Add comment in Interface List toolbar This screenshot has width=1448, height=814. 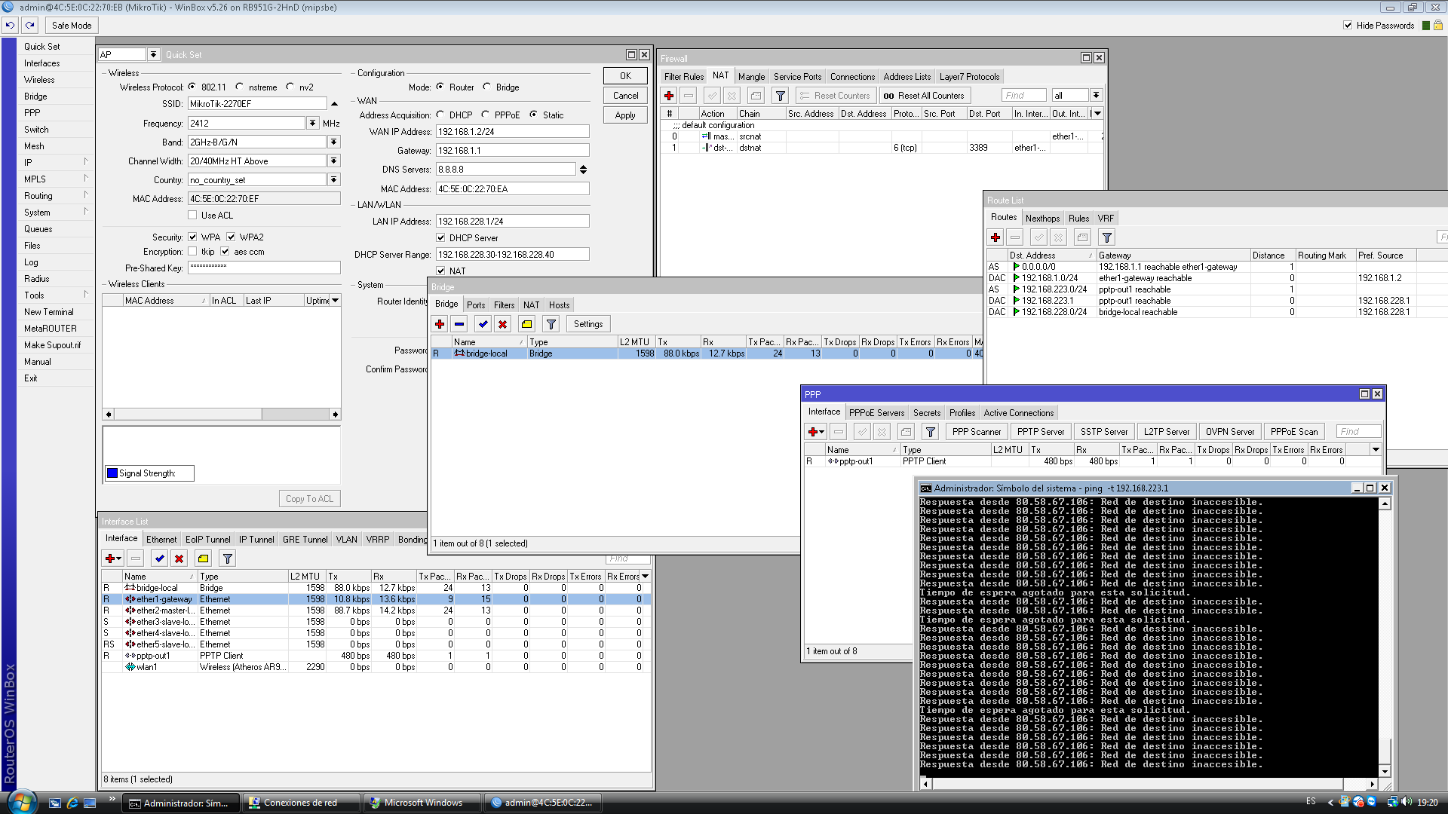pyautogui.click(x=203, y=558)
